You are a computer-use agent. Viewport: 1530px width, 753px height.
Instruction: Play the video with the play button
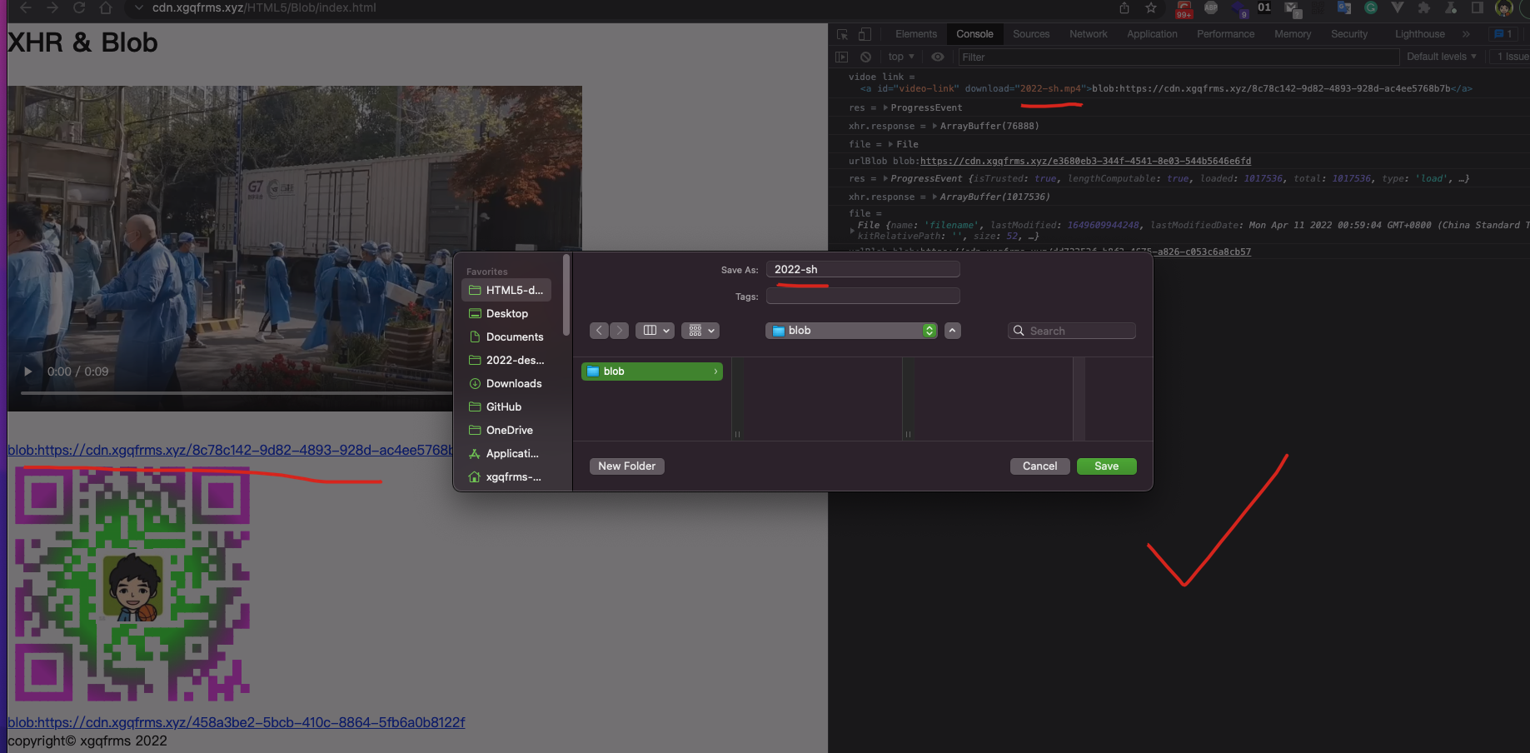[28, 372]
